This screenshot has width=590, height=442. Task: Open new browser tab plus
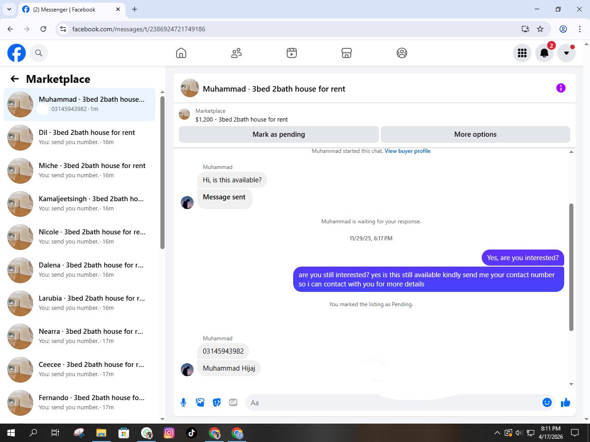(x=135, y=9)
